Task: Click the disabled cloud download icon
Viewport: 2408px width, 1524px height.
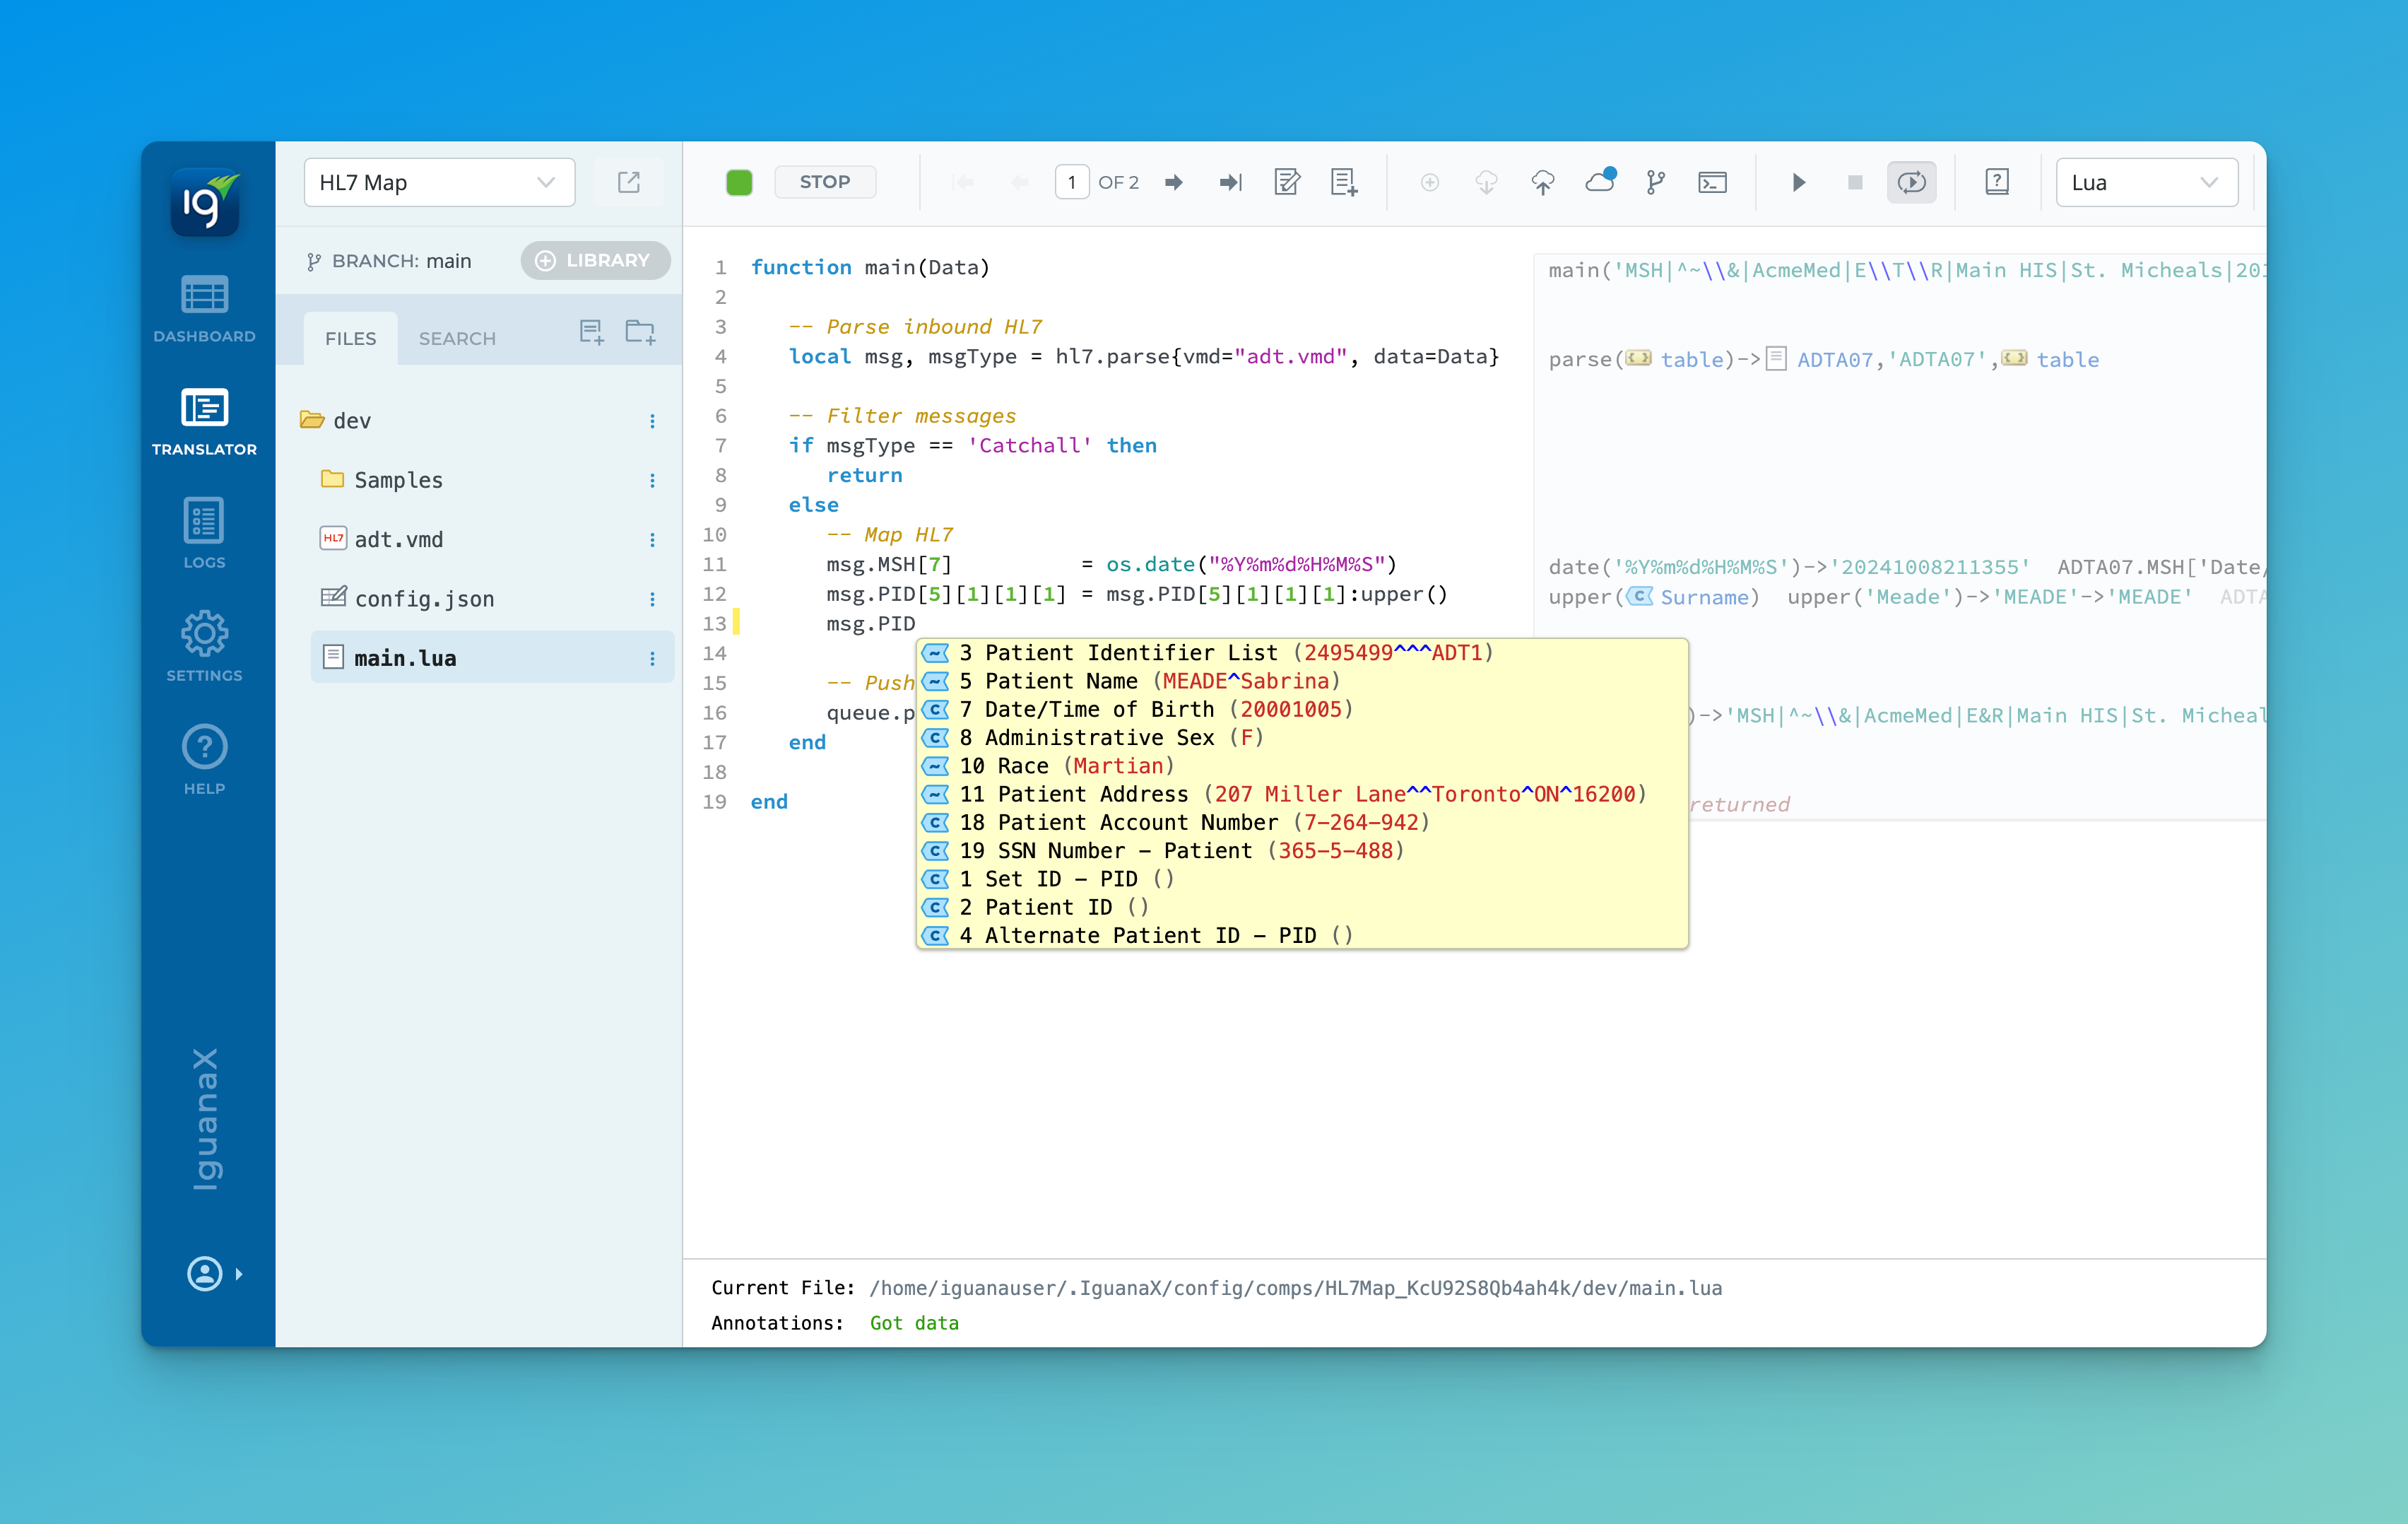Action: [x=1486, y=182]
